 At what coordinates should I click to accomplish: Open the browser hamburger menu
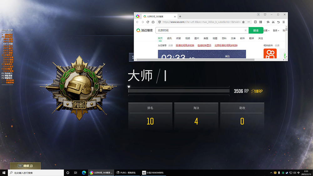point(284,22)
